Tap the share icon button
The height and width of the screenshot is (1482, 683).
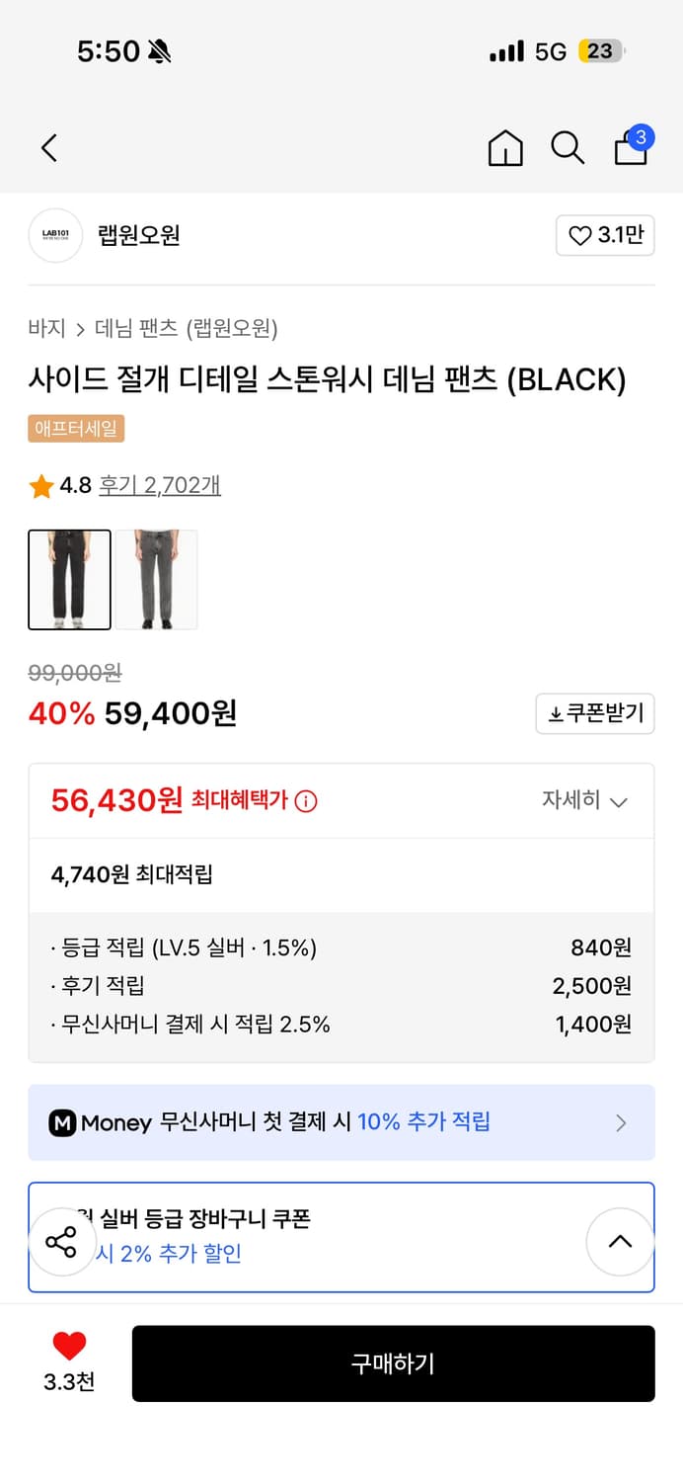(61, 1242)
